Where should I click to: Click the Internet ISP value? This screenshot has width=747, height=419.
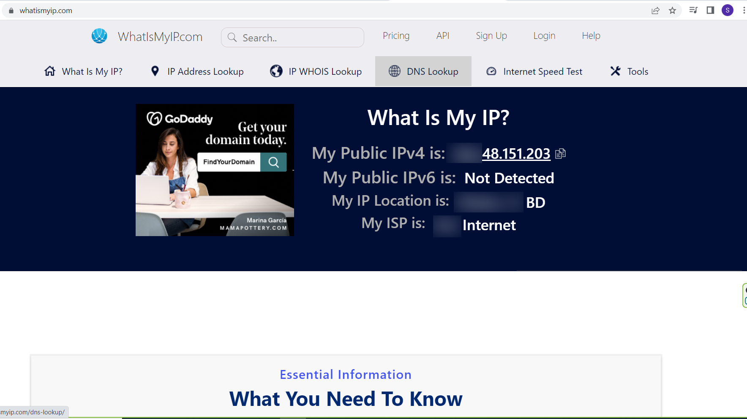489,225
